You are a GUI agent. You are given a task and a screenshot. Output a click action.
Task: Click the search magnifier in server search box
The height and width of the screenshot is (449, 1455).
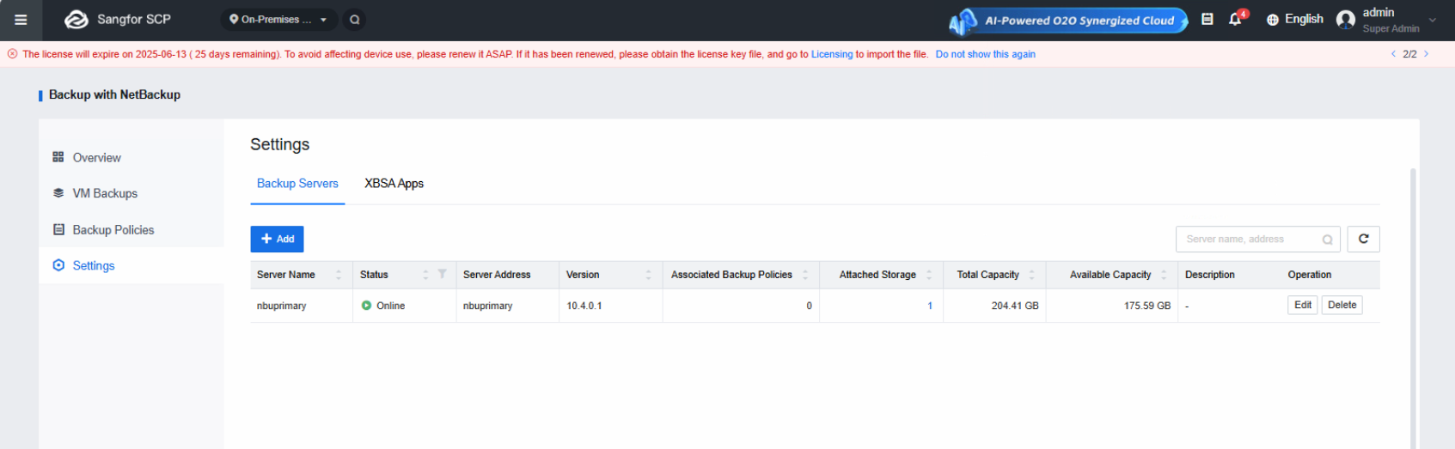[1327, 240]
